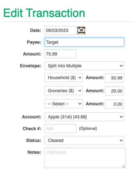
Task: Edit the Household split amount 50.99
Action: pos(115,78)
